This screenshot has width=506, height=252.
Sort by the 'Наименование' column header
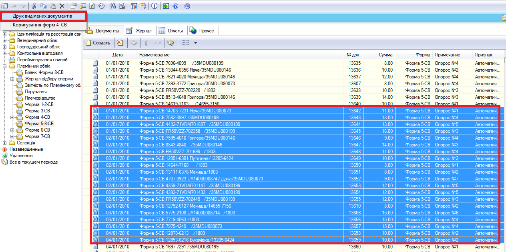click(241, 55)
